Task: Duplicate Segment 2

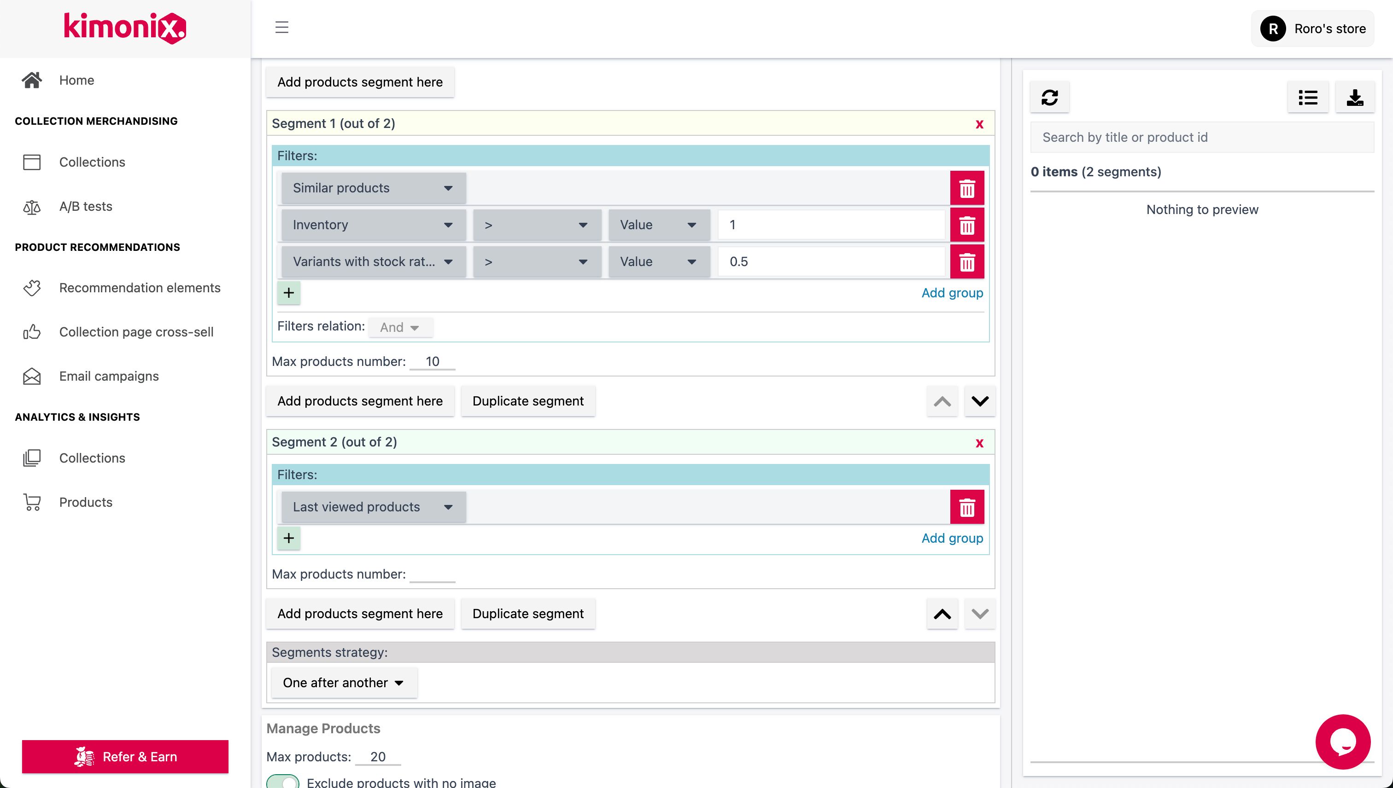Action: click(x=527, y=613)
